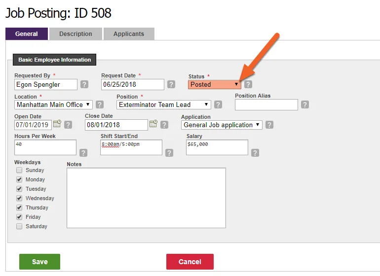
Task: Click the green Save button
Action: click(x=40, y=262)
